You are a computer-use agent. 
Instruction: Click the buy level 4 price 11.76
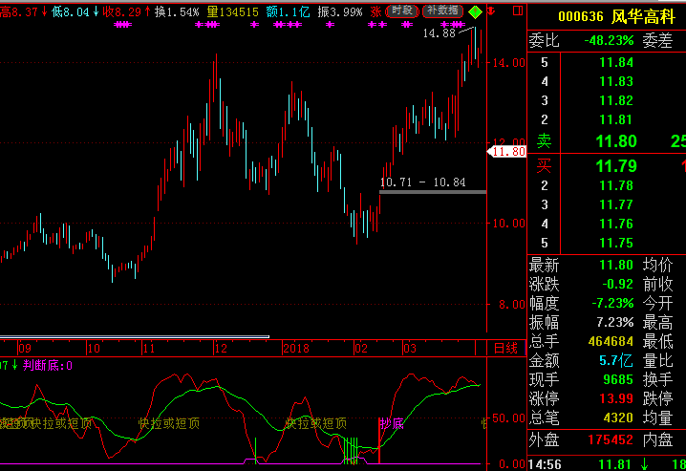616,224
